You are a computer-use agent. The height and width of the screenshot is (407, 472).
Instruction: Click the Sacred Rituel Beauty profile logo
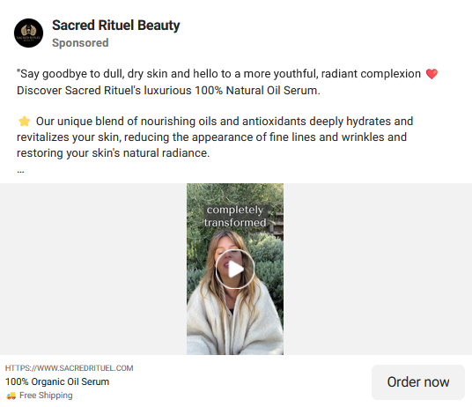(28, 33)
